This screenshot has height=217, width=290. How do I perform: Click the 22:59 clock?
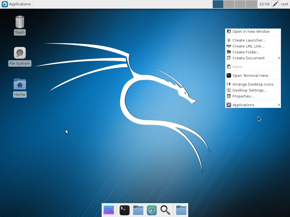(x=264, y=4)
